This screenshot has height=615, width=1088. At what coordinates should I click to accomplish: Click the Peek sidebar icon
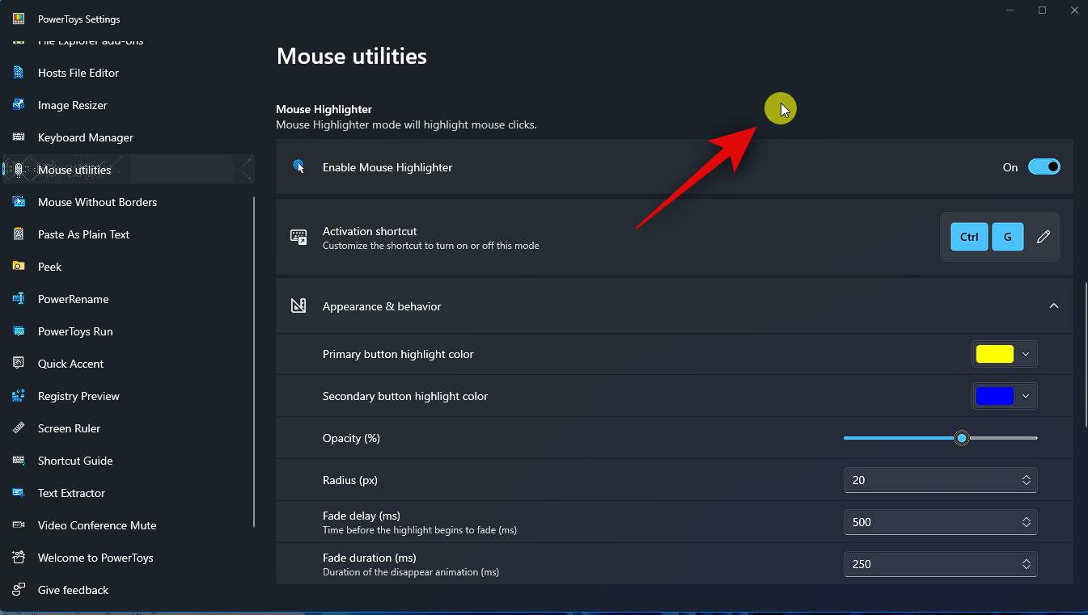[x=19, y=267]
